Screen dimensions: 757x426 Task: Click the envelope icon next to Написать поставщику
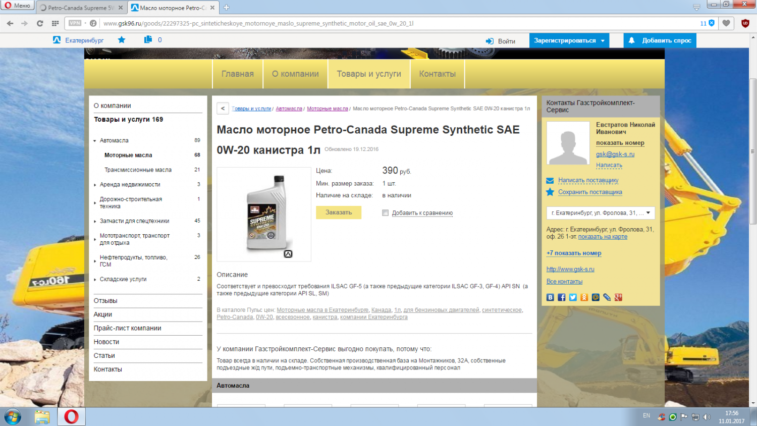pyautogui.click(x=550, y=180)
